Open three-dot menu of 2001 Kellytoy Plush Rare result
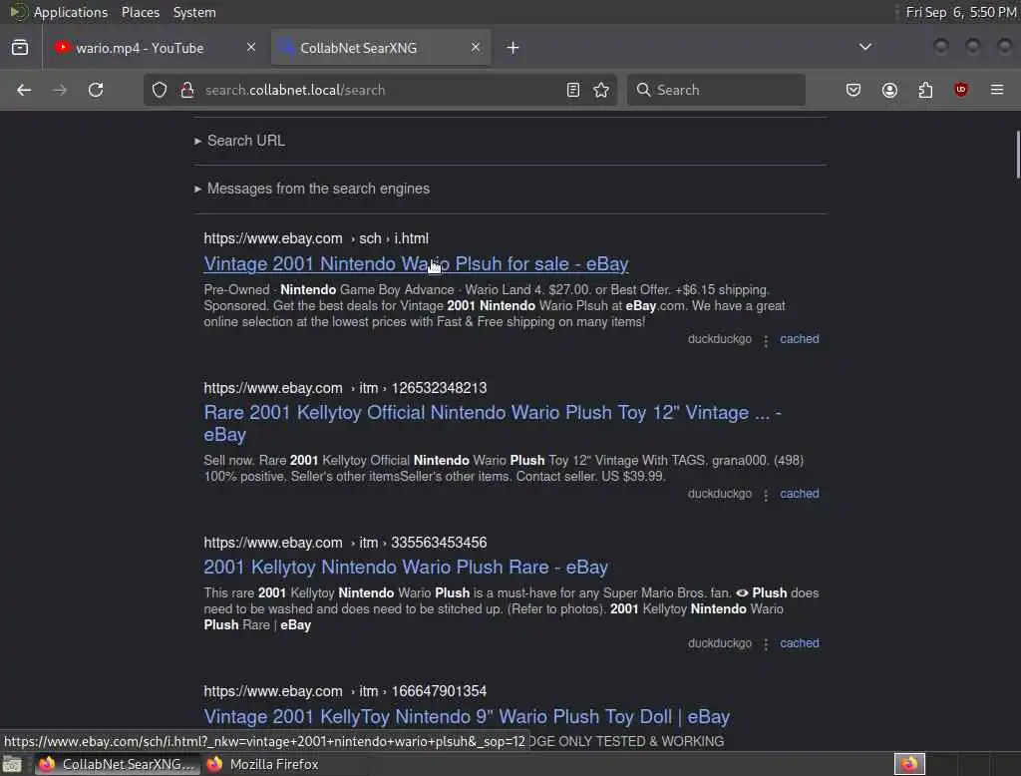Viewport: 1021px width, 776px height. point(766,643)
